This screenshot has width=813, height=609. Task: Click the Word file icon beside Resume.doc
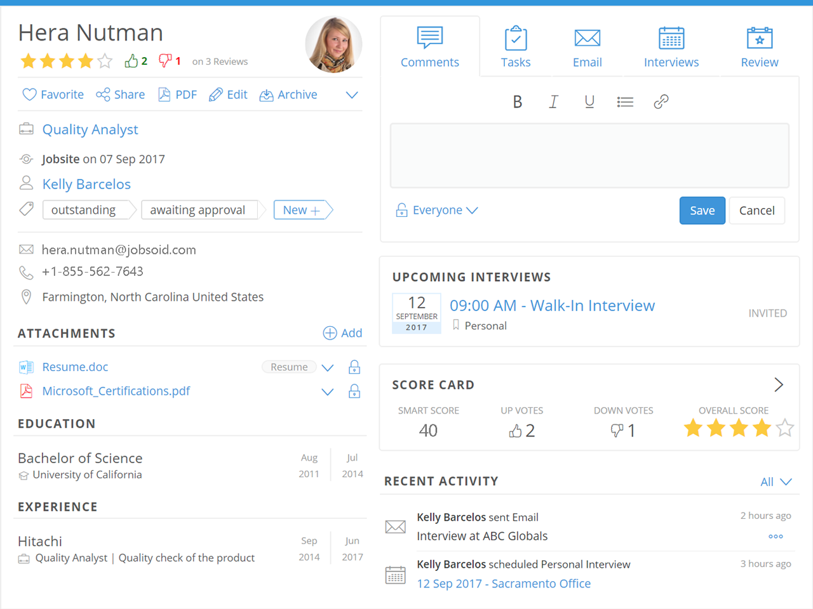(x=26, y=367)
